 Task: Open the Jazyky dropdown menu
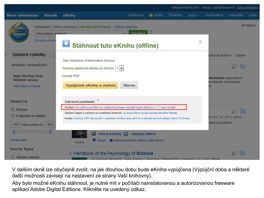point(193,15)
